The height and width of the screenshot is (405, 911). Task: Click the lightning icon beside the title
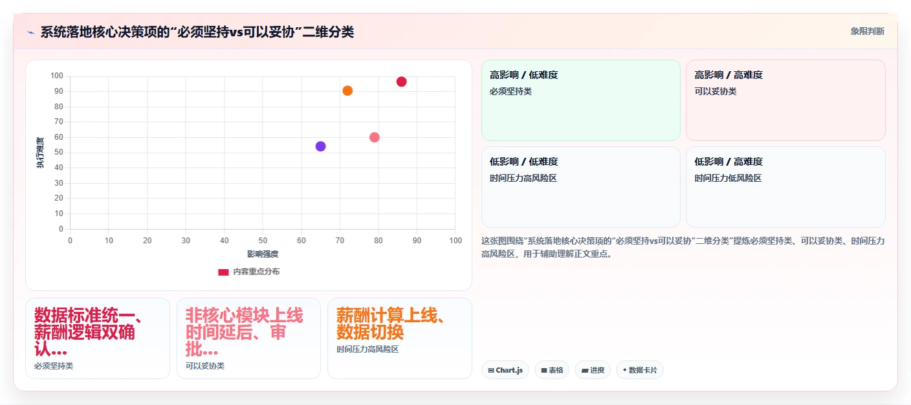30,32
